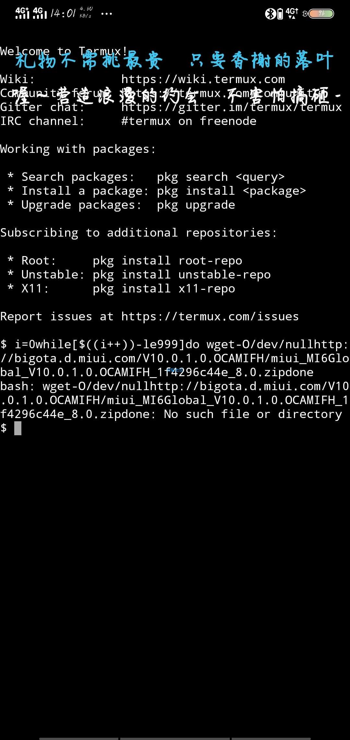This screenshot has height=740, width=350.
Task: Tap the blinking terminal cursor block
Action: pyautogui.click(x=18, y=428)
